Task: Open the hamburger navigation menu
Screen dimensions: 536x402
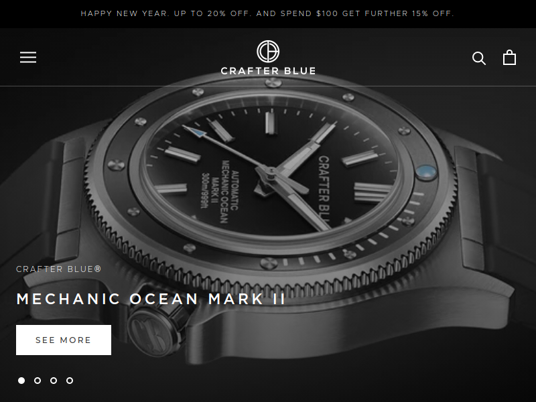Action: pyautogui.click(x=28, y=58)
